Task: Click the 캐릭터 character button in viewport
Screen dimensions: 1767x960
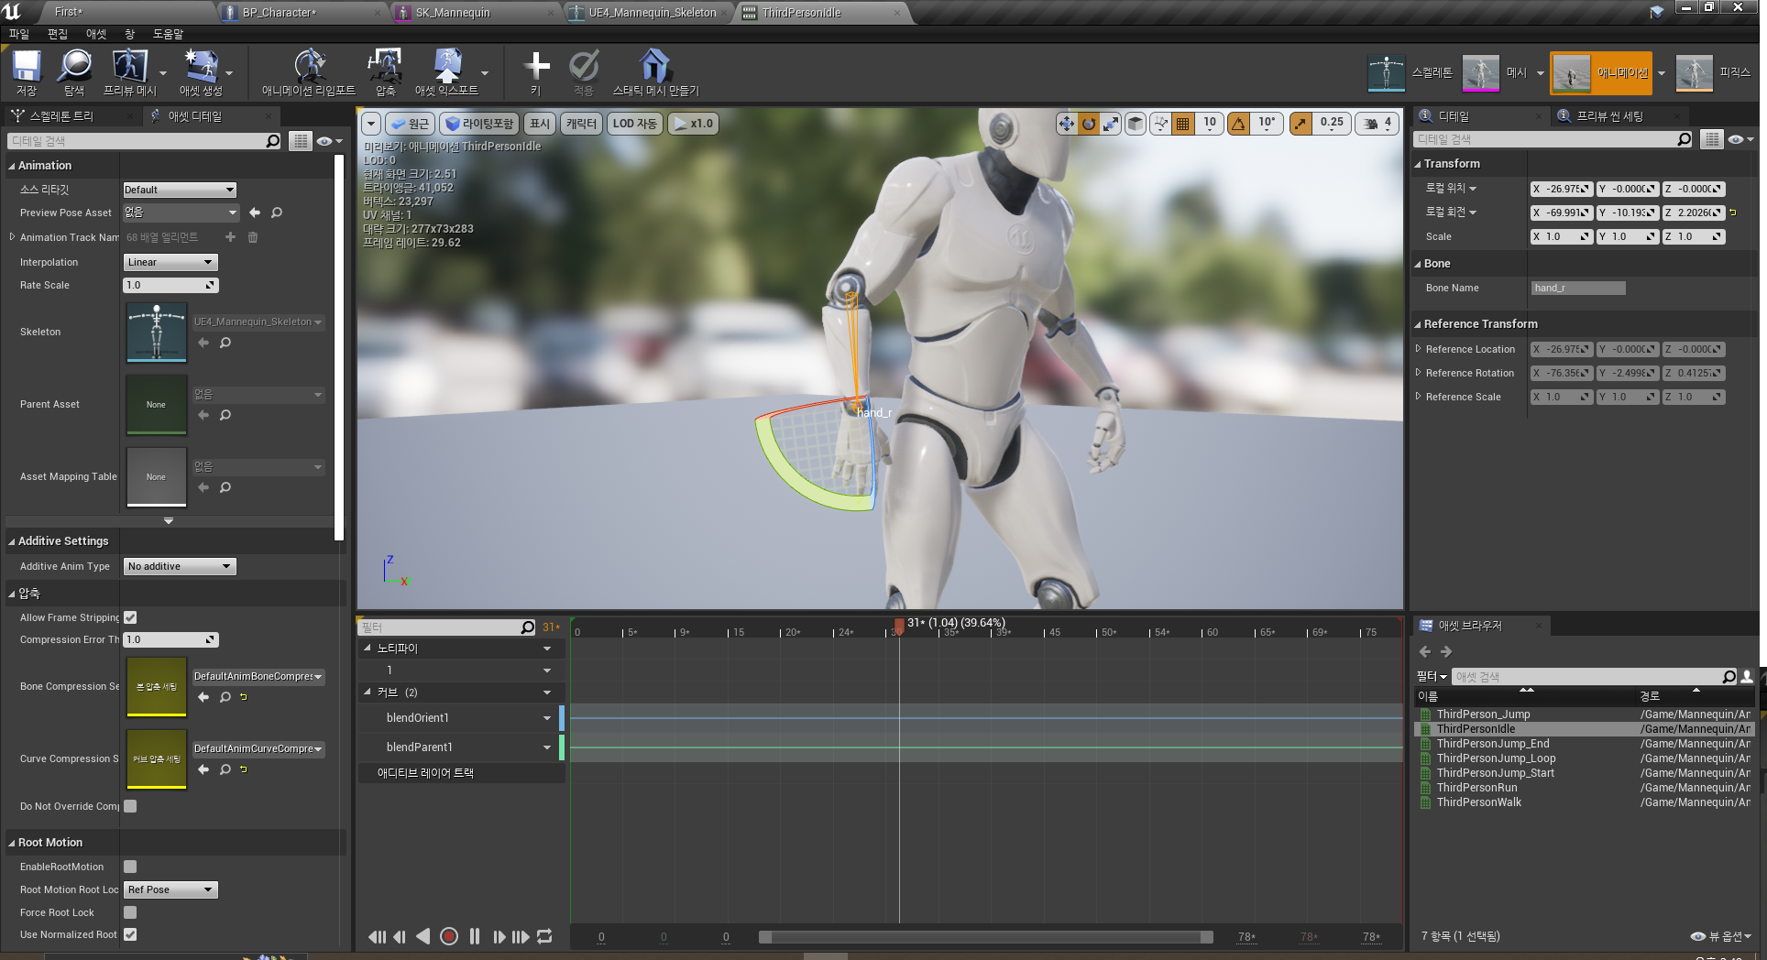Action: pyautogui.click(x=581, y=124)
